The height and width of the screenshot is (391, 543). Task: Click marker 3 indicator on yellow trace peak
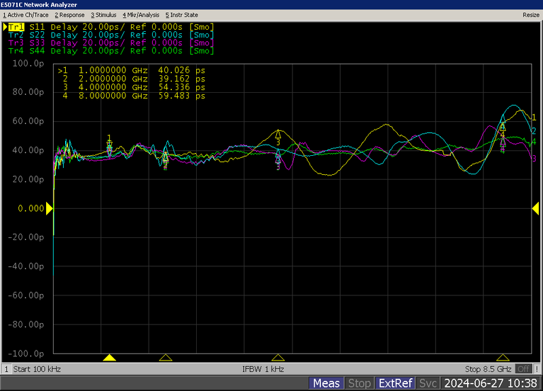(x=278, y=134)
